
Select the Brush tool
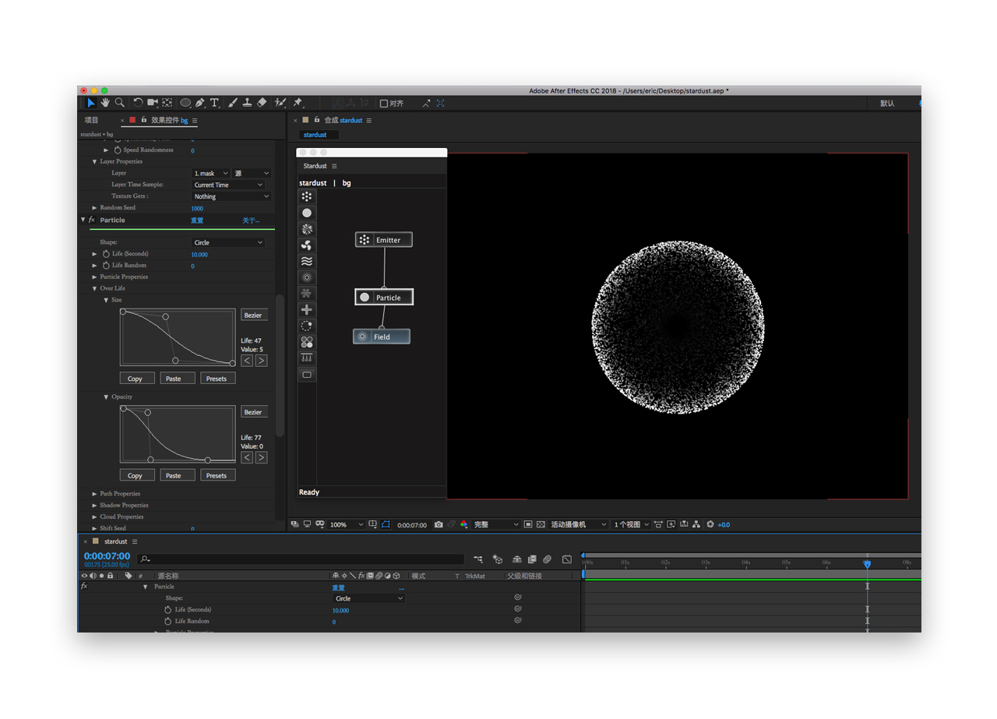(233, 103)
